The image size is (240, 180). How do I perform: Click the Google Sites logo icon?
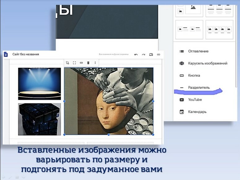click(x=6, y=54)
